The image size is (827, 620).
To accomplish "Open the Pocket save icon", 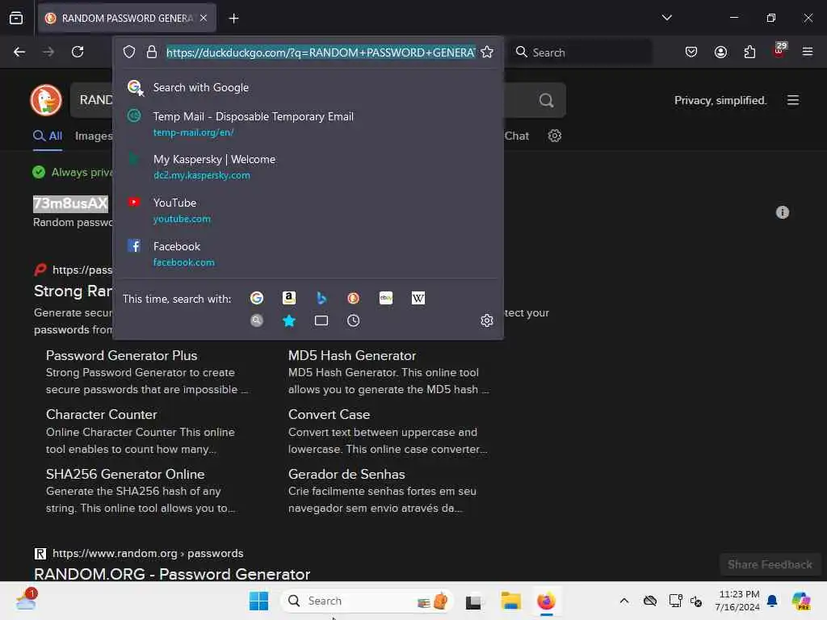I will coord(691,52).
